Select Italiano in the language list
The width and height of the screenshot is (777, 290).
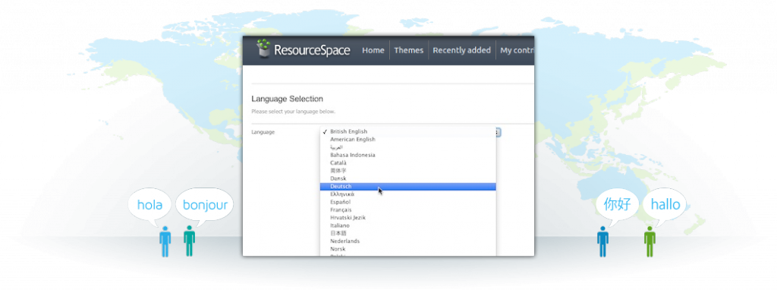click(407, 225)
